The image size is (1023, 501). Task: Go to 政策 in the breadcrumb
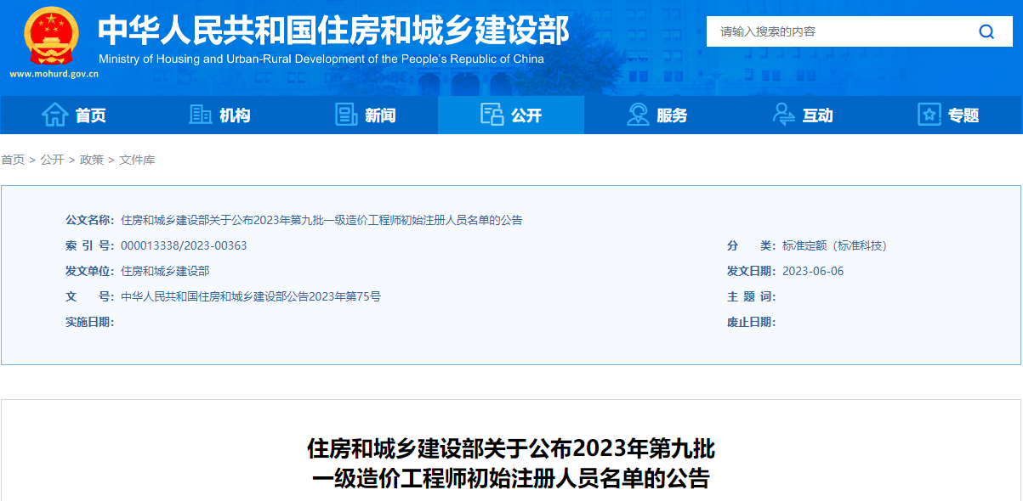92,160
